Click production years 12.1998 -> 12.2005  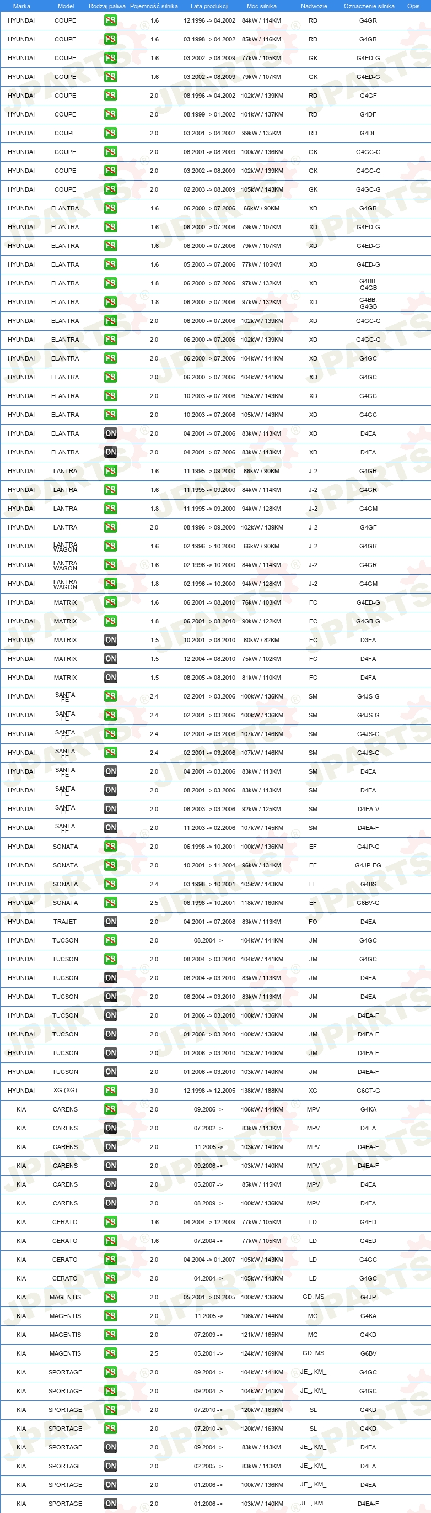pos(209,1091)
